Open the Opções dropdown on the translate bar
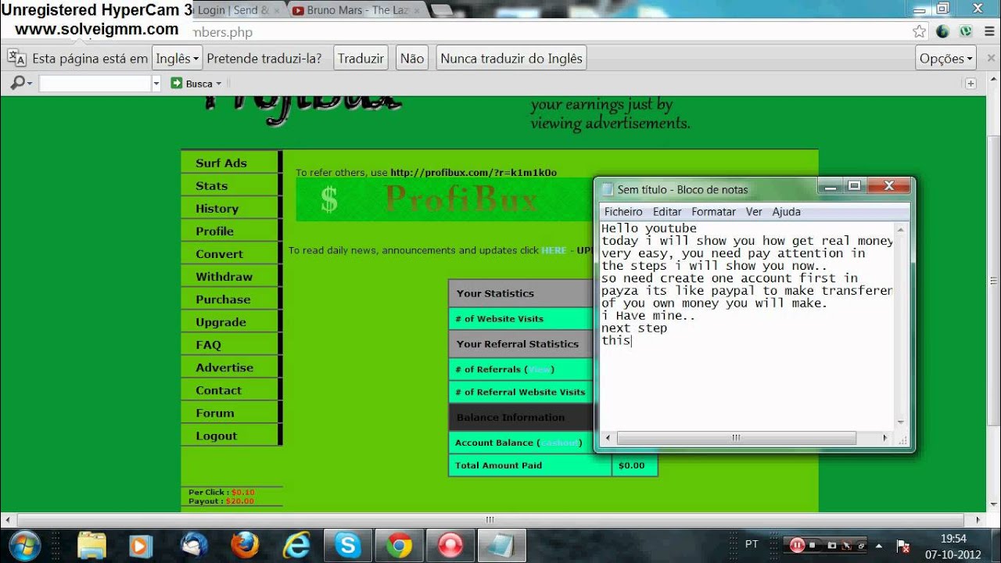The height and width of the screenshot is (563, 1001). tap(946, 58)
